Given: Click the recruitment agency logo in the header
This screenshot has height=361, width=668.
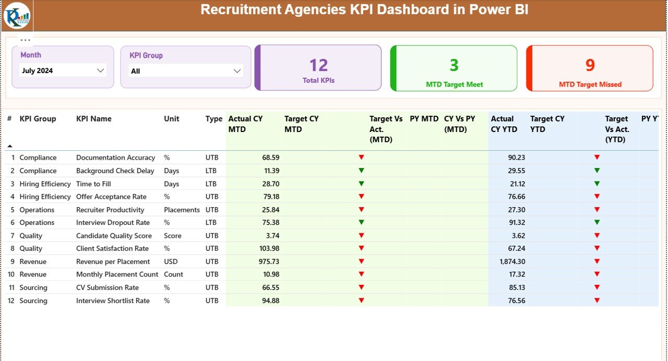Looking at the screenshot, I should (x=17, y=15).
